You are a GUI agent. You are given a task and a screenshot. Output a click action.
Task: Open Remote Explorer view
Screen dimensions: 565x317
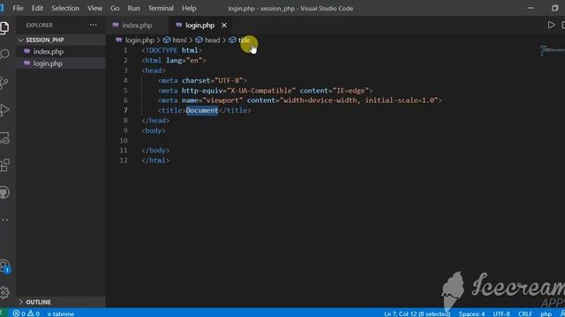pyautogui.click(x=4, y=137)
